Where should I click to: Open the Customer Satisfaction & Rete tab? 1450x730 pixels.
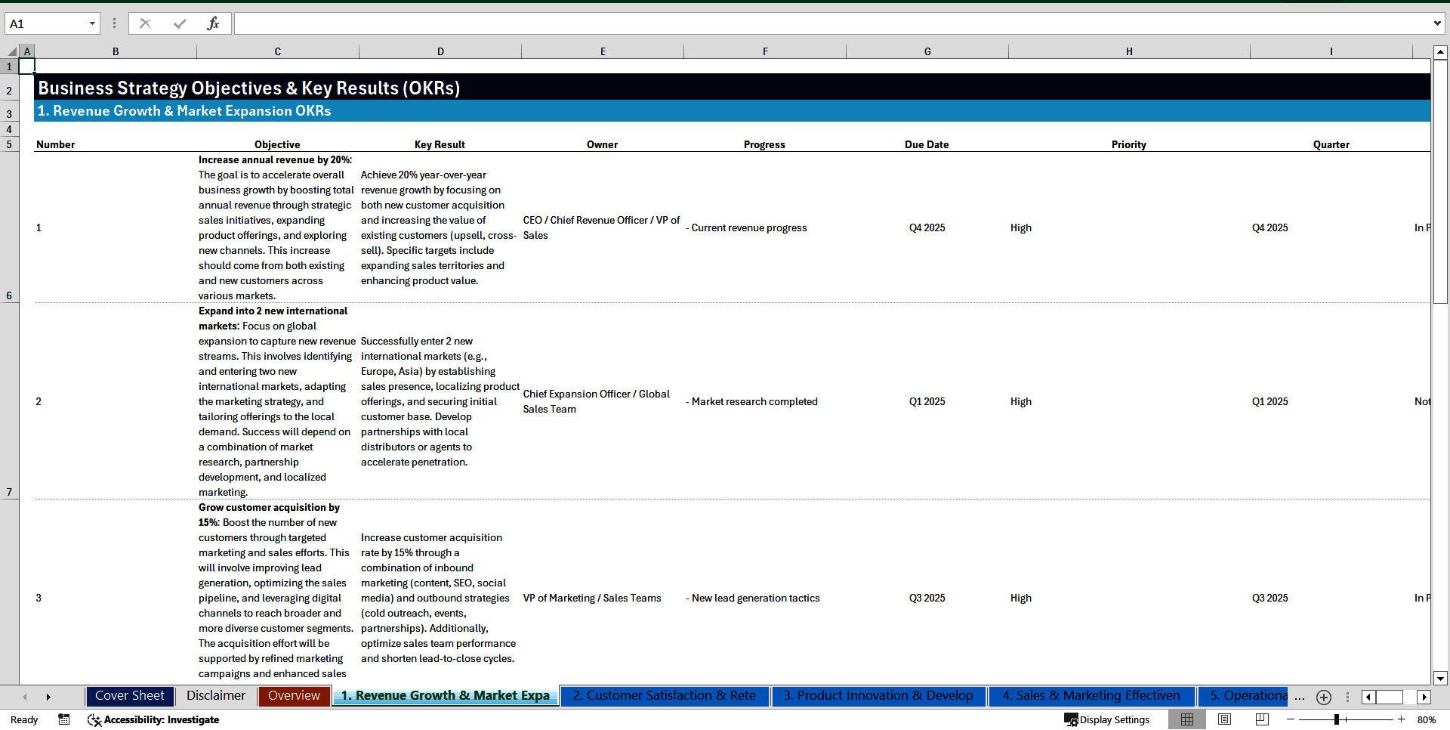point(665,696)
